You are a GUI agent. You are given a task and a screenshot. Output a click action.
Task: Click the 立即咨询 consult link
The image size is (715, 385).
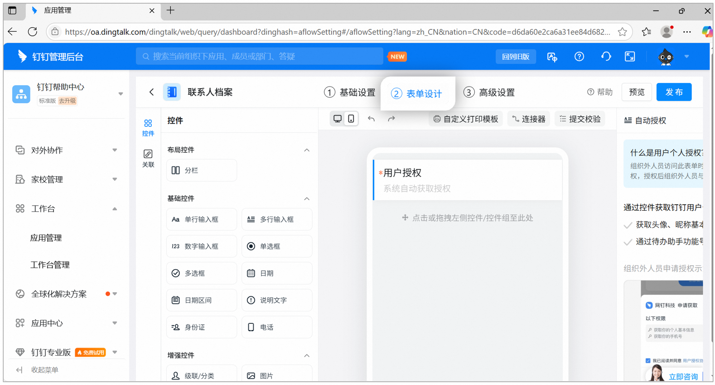tap(683, 376)
